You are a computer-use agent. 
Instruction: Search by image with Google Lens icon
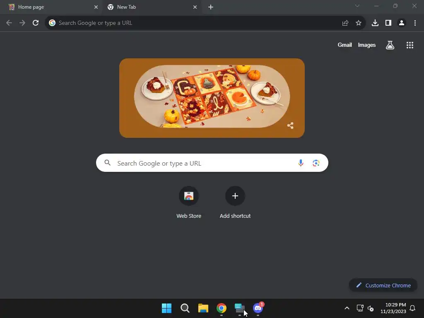316,163
